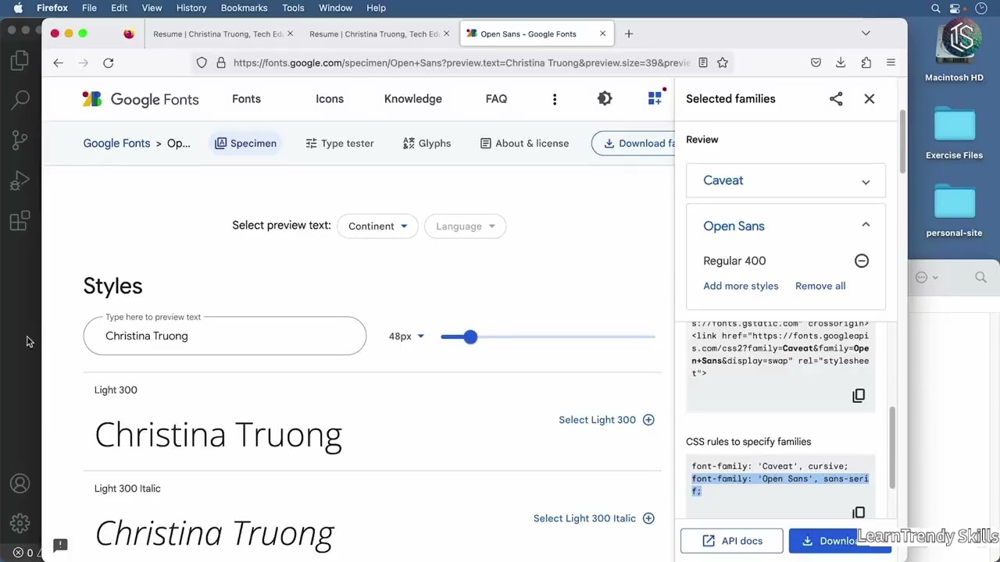Open Icons in top navigation

[x=330, y=99]
